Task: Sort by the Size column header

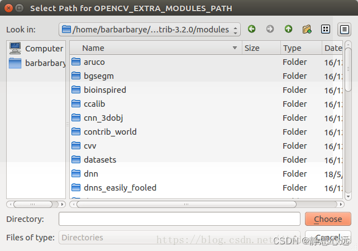Action: point(261,48)
